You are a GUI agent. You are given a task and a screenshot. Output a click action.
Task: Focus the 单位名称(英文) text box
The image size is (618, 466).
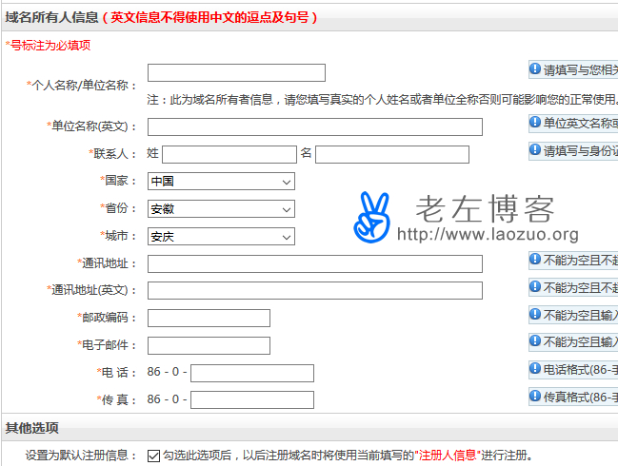point(314,127)
